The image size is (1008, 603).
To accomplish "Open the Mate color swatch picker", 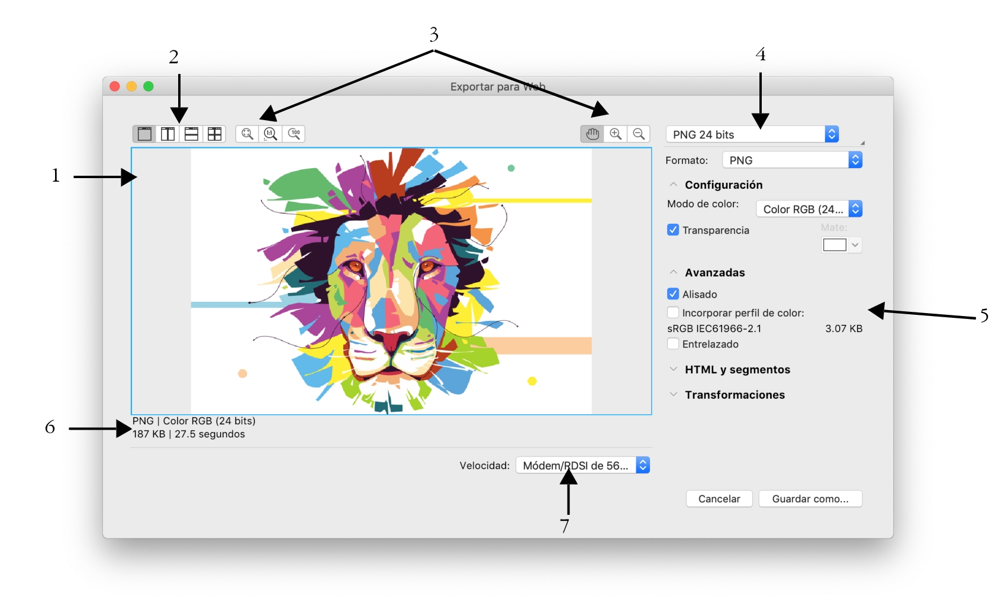I will pos(841,245).
